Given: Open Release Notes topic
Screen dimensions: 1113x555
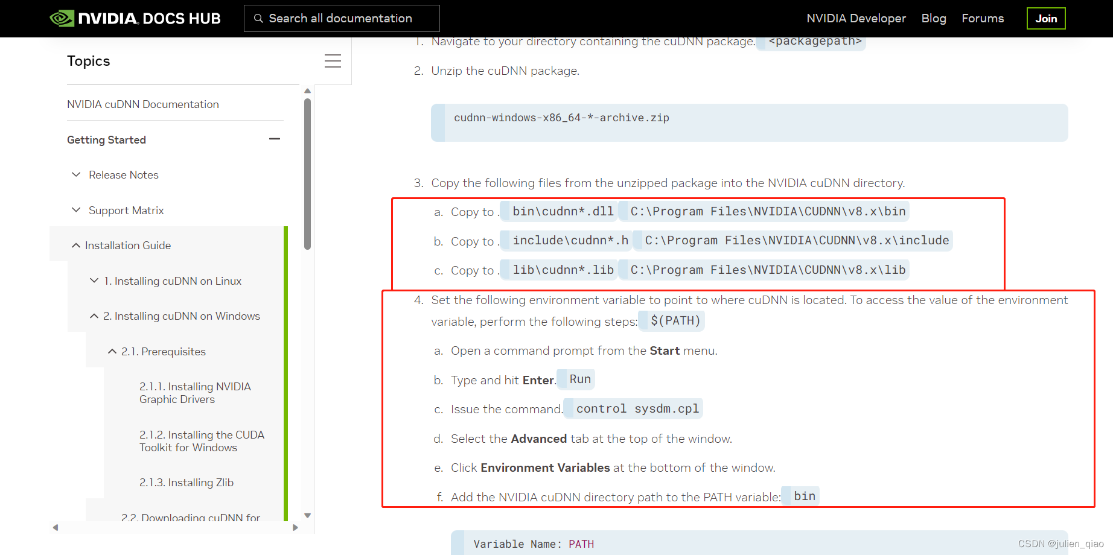Looking at the screenshot, I should pyautogui.click(x=124, y=175).
